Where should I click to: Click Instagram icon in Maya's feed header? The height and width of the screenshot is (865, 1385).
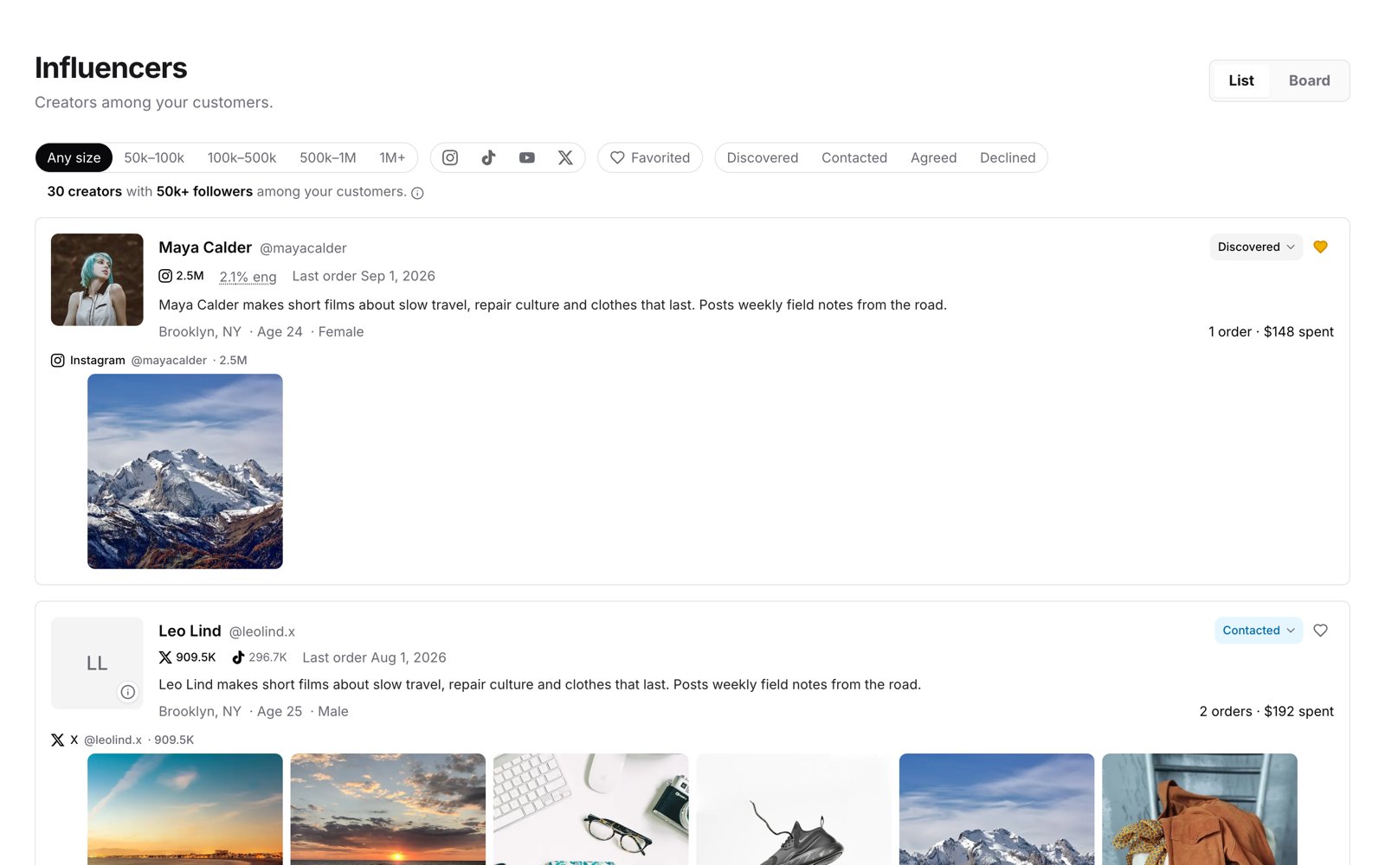pyautogui.click(x=58, y=361)
